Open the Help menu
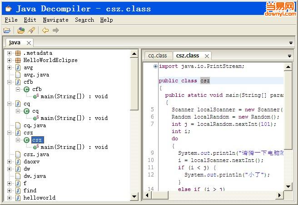This screenshot has height=205, width=298. click(107, 20)
